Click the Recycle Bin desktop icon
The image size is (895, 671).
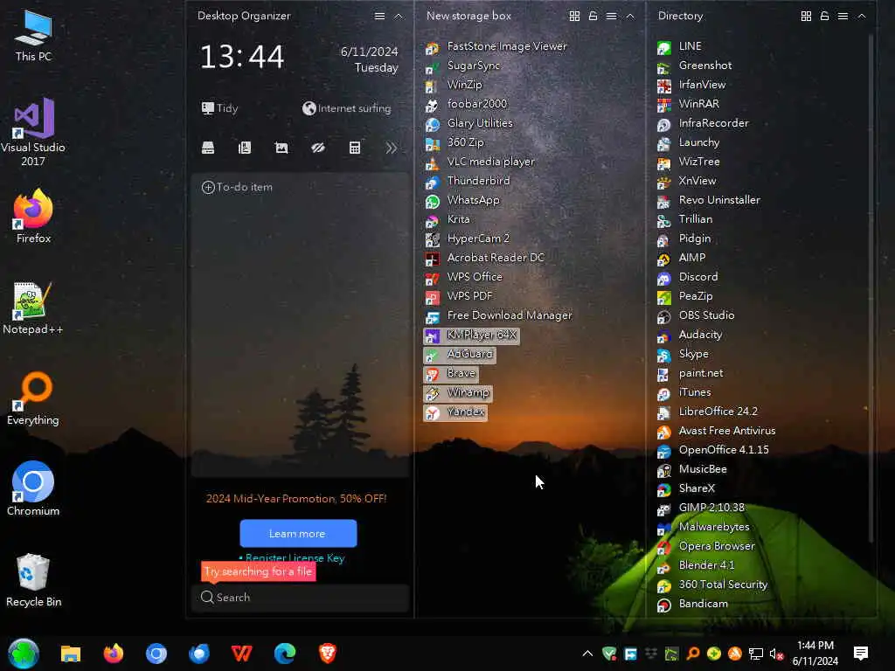(x=33, y=580)
